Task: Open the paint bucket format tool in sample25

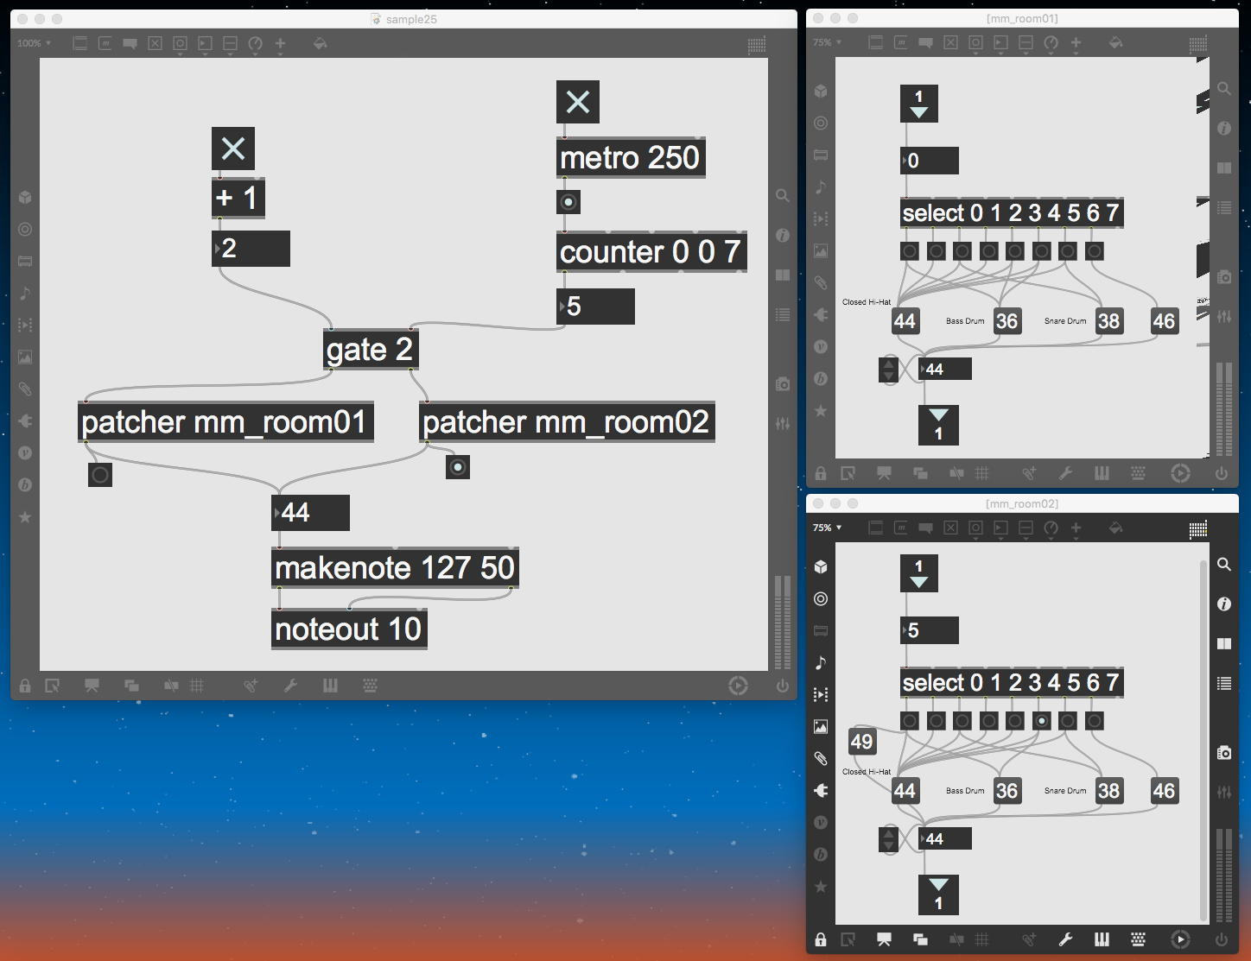Action: [x=321, y=43]
